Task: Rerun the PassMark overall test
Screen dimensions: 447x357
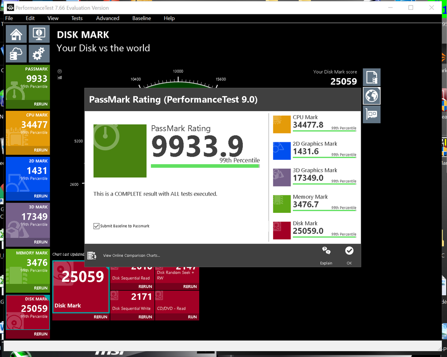Action: click(x=41, y=104)
